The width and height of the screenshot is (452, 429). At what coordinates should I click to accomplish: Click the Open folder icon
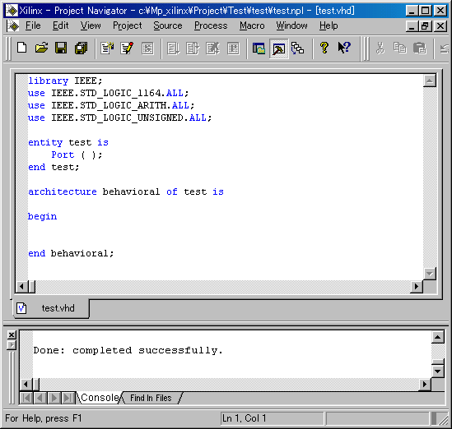click(41, 48)
